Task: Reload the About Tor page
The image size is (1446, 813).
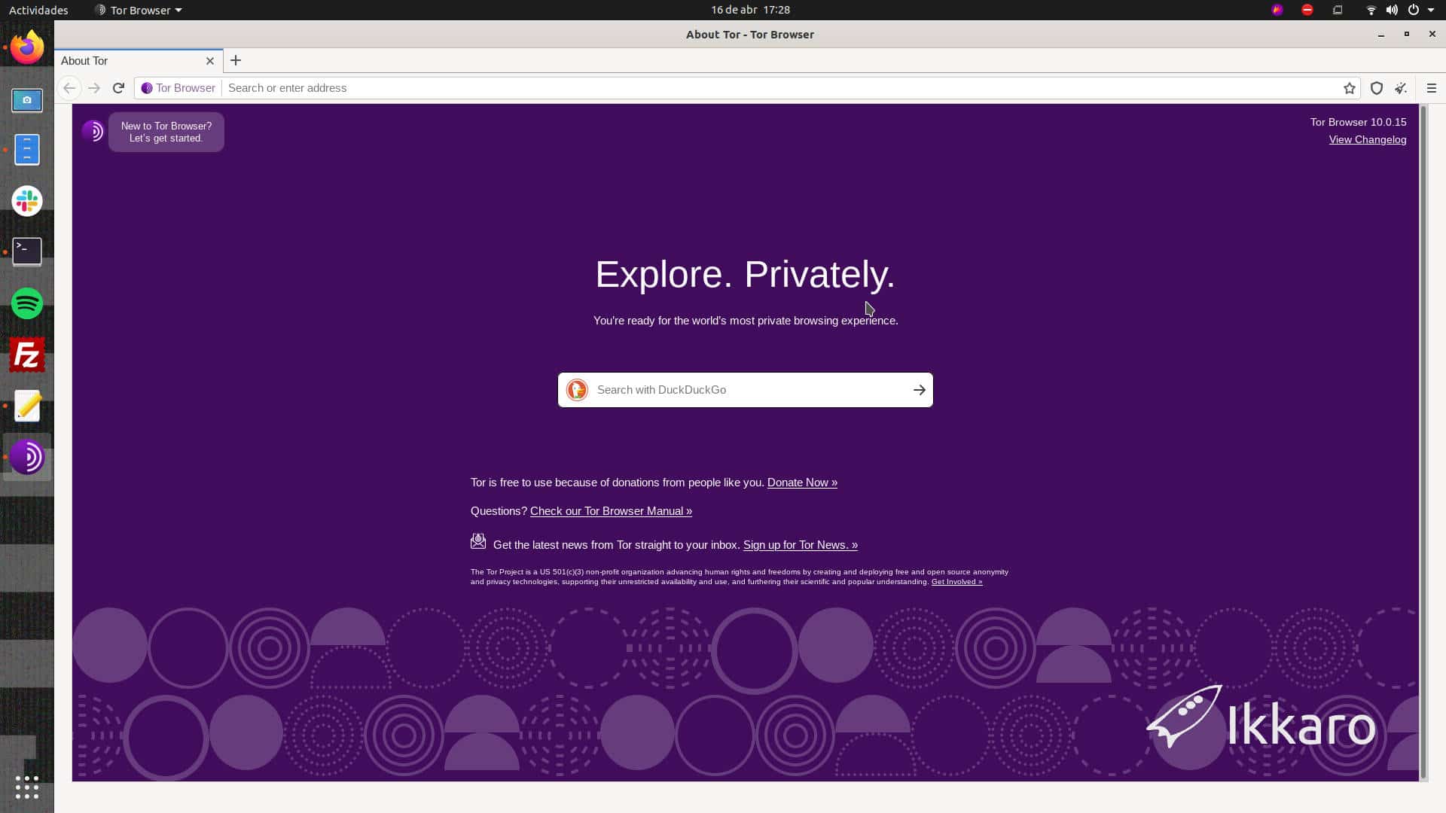Action: [x=118, y=88]
